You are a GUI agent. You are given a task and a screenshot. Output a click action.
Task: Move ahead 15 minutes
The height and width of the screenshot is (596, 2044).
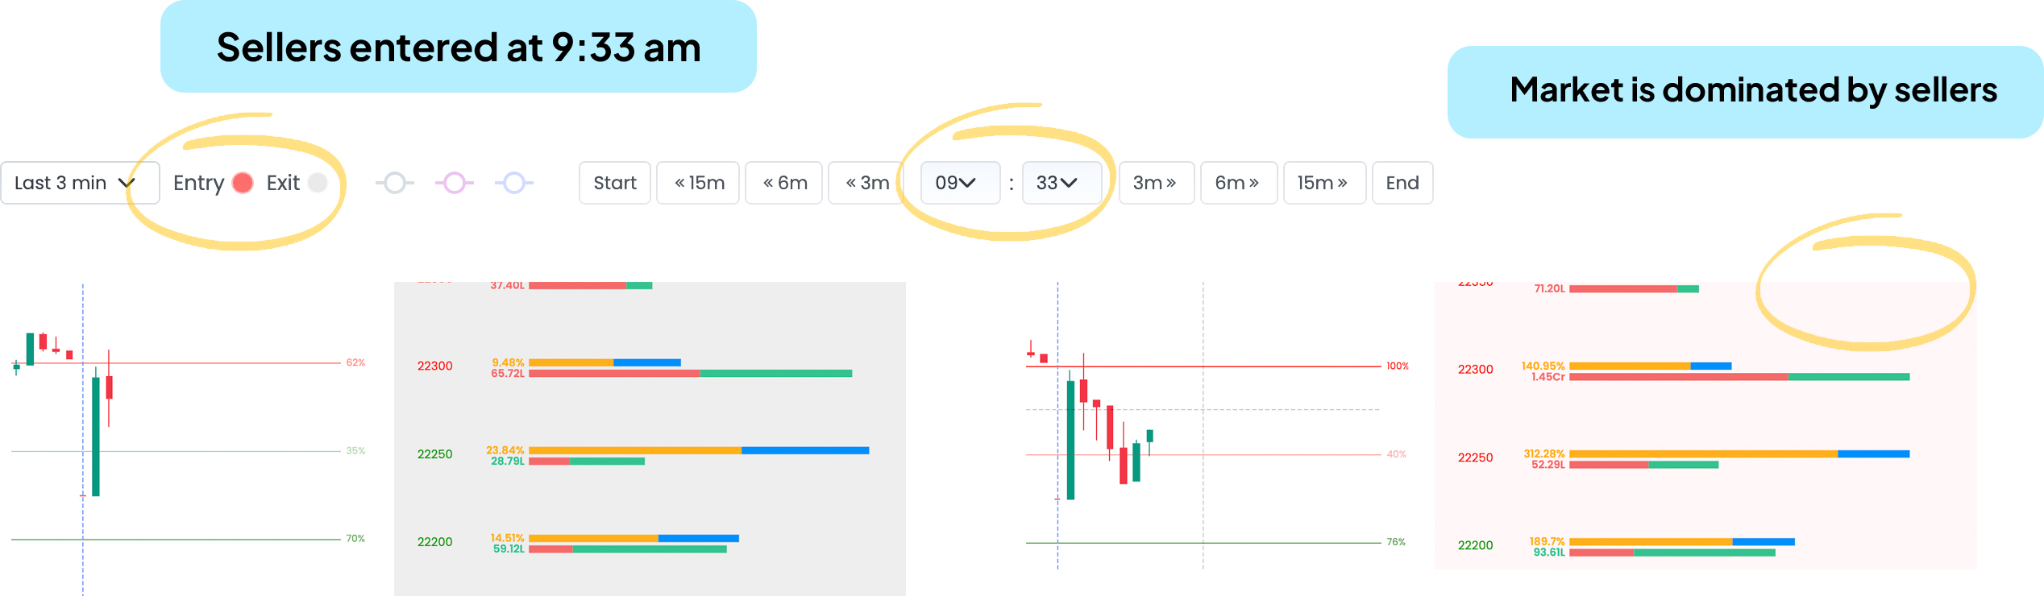tap(1323, 183)
